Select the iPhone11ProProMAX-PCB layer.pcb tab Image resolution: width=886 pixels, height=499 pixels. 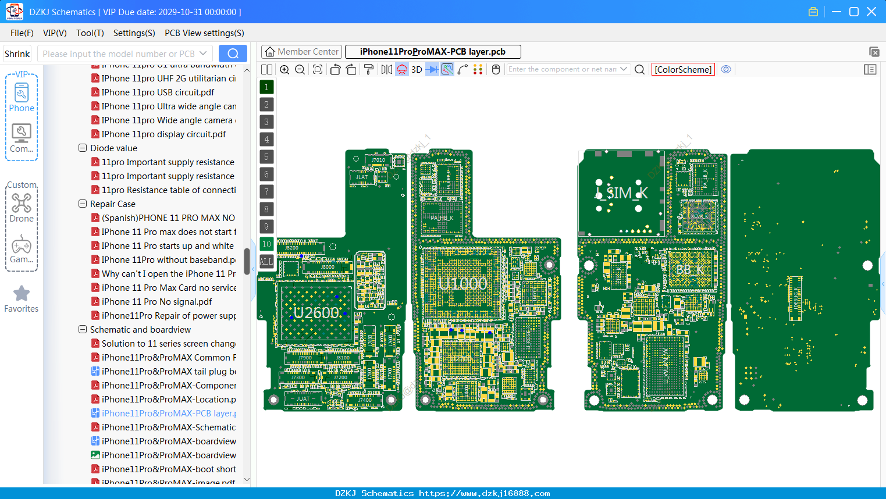coord(433,52)
